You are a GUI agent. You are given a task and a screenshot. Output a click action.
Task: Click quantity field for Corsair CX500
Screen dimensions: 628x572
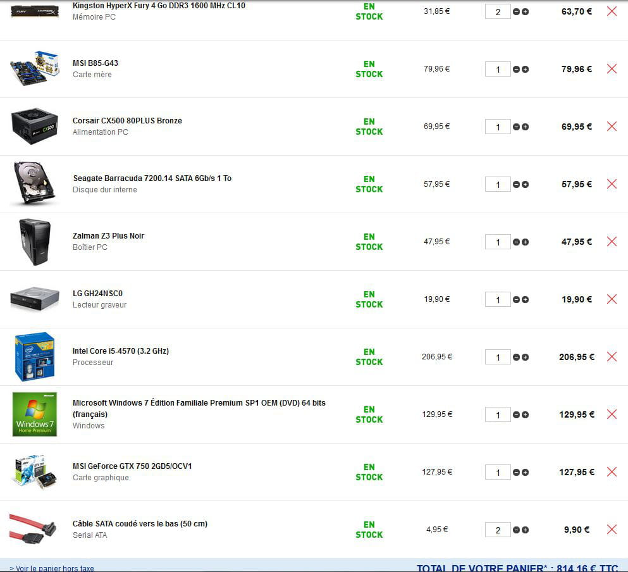[498, 127]
